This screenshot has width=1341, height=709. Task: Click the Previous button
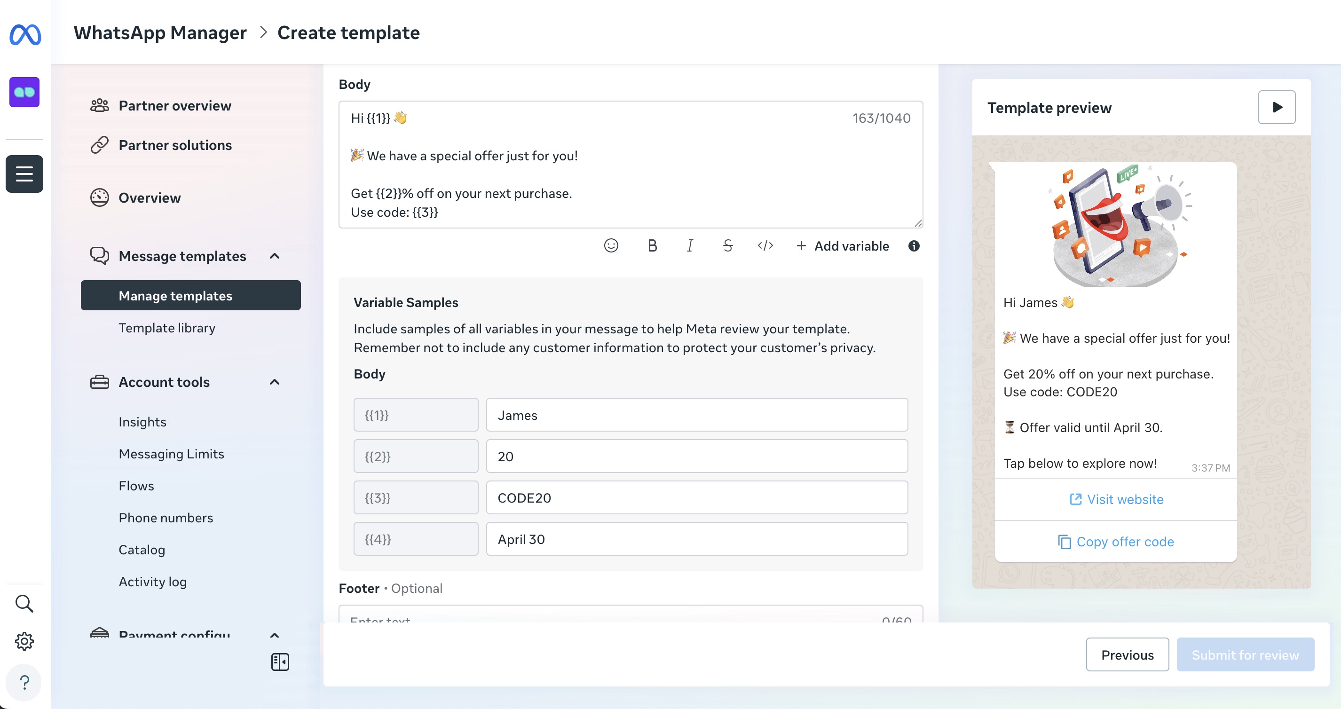[x=1127, y=655]
